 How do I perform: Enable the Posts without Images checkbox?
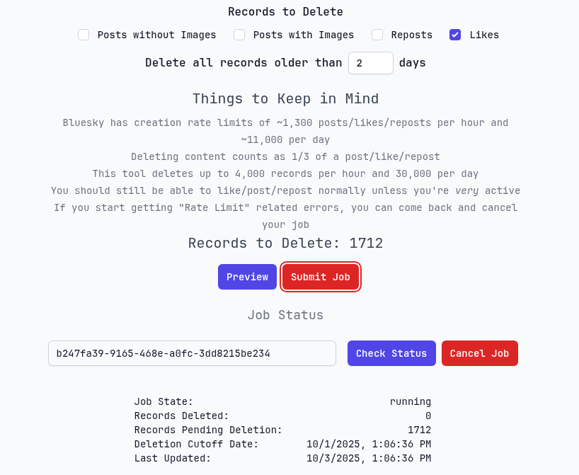[84, 35]
